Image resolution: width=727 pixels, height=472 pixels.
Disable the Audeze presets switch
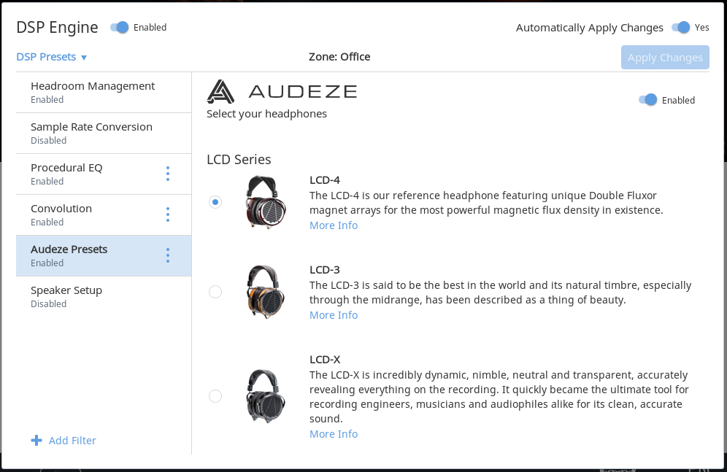point(648,100)
